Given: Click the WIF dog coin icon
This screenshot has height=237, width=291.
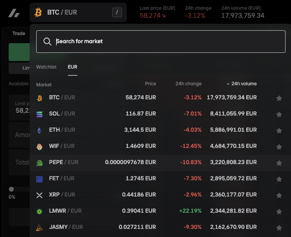Looking at the screenshot, I should tap(39, 147).
